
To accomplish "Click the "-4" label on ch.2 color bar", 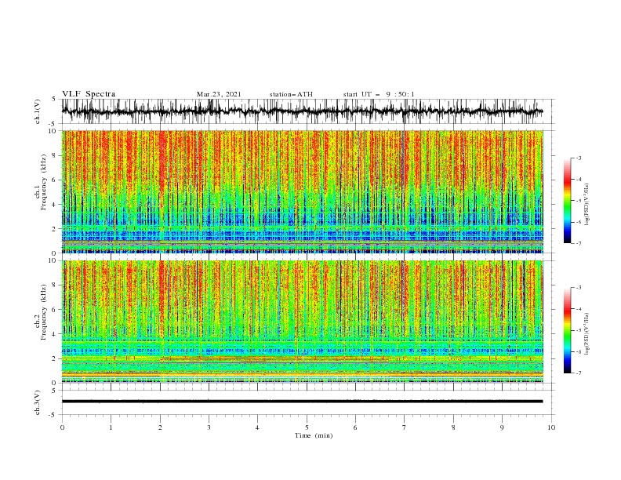I will 578,309.
